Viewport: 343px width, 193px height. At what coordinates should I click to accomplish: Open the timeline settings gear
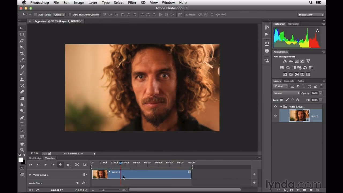click(68, 164)
